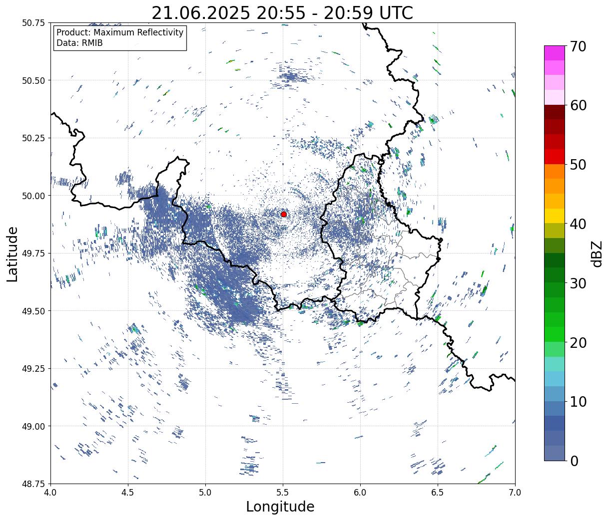Click the red radar location marker
Screen dimensions: 609x519
pos(284,214)
